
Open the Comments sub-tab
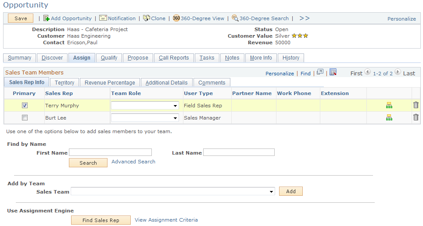tap(212, 82)
